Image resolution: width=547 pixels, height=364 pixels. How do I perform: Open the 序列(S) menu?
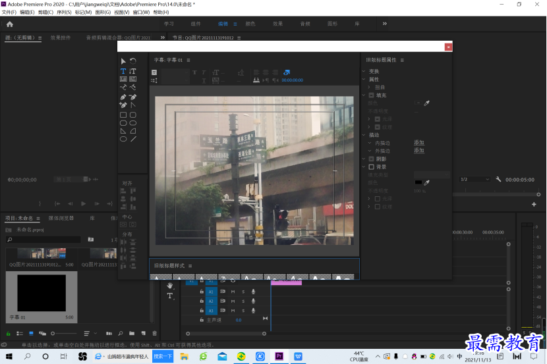pos(64,13)
